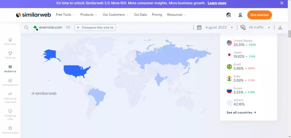Click the 2.14% Japan change indicator
The height and width of the screenshot is (138, 291).
click(x=250, y=57)
